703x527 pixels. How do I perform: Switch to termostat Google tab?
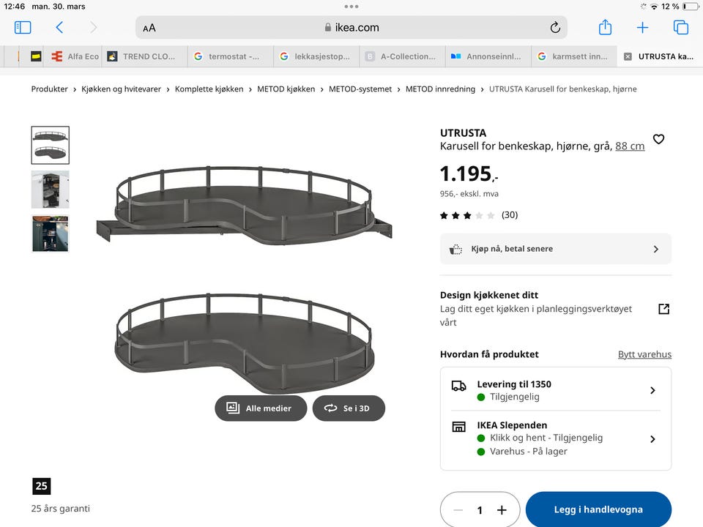click(231, 56)
